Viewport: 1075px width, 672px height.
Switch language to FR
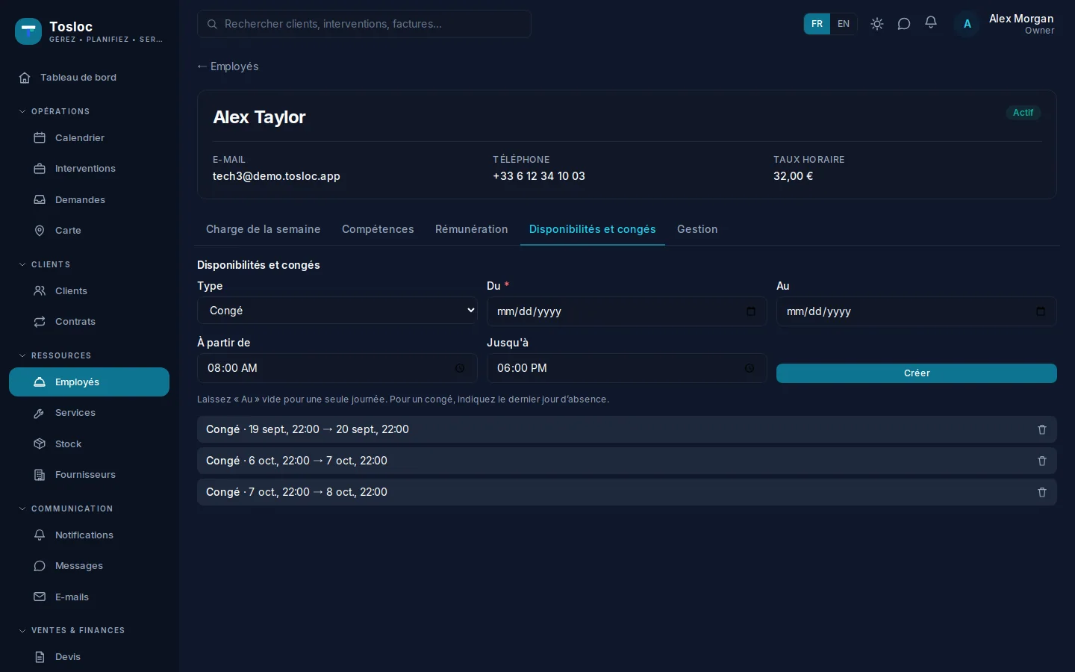click(x=817, y=24)
